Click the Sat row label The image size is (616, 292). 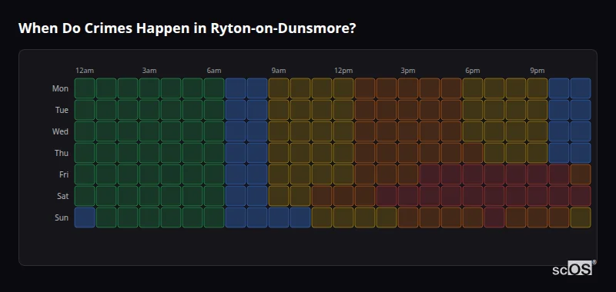(62, 197)
